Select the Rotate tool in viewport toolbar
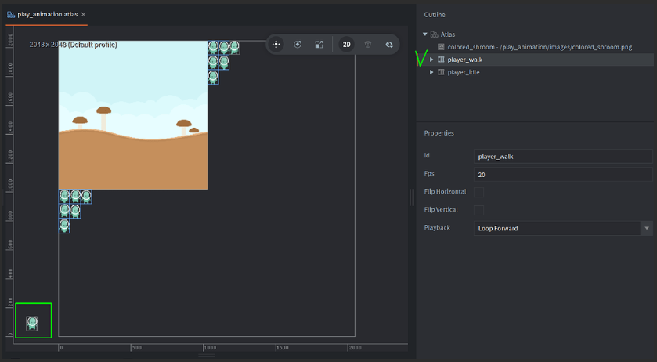The width and height of the screenshot is (657, 362). point(298,45)
